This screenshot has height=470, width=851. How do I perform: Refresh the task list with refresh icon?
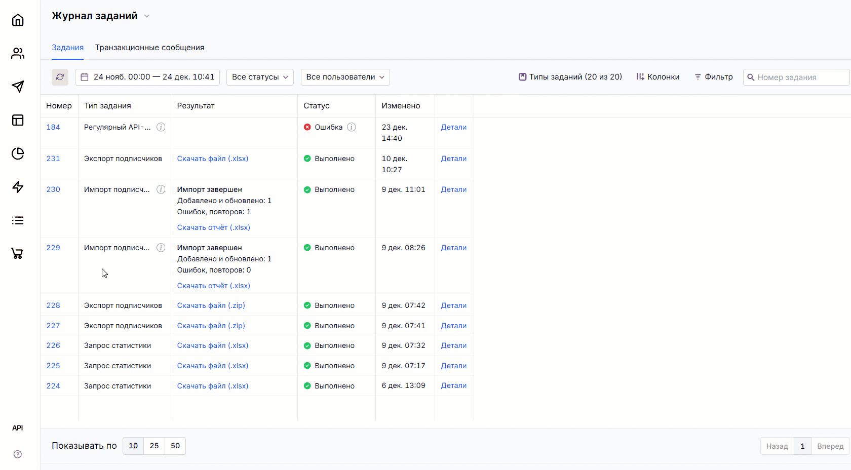pyautogui.click(x=60, y=77)
